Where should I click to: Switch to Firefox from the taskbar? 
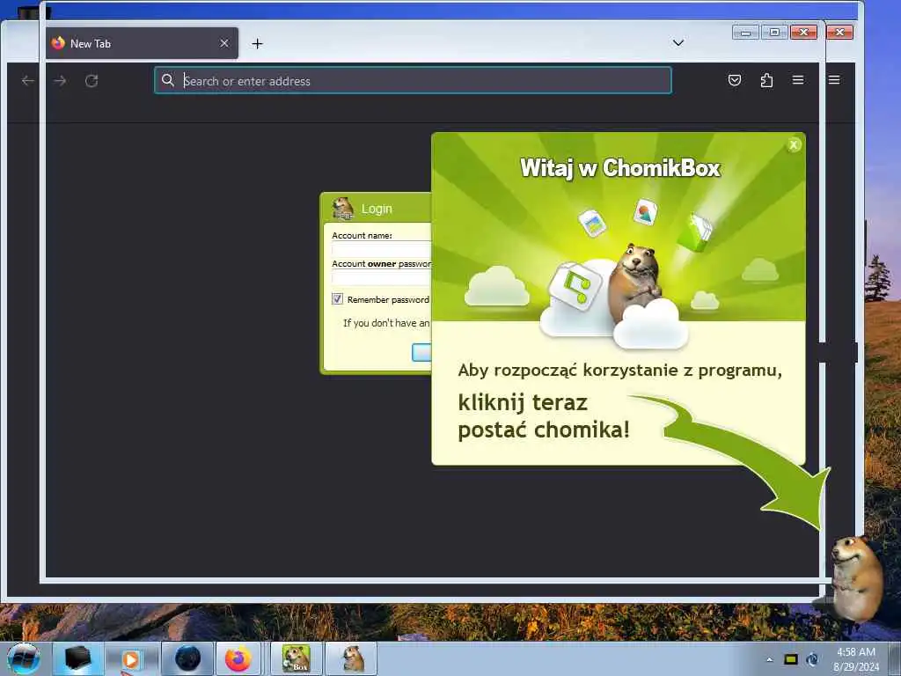(x=238, y=658)
